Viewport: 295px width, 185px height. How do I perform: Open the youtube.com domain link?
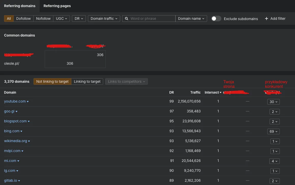click(15, 102)
